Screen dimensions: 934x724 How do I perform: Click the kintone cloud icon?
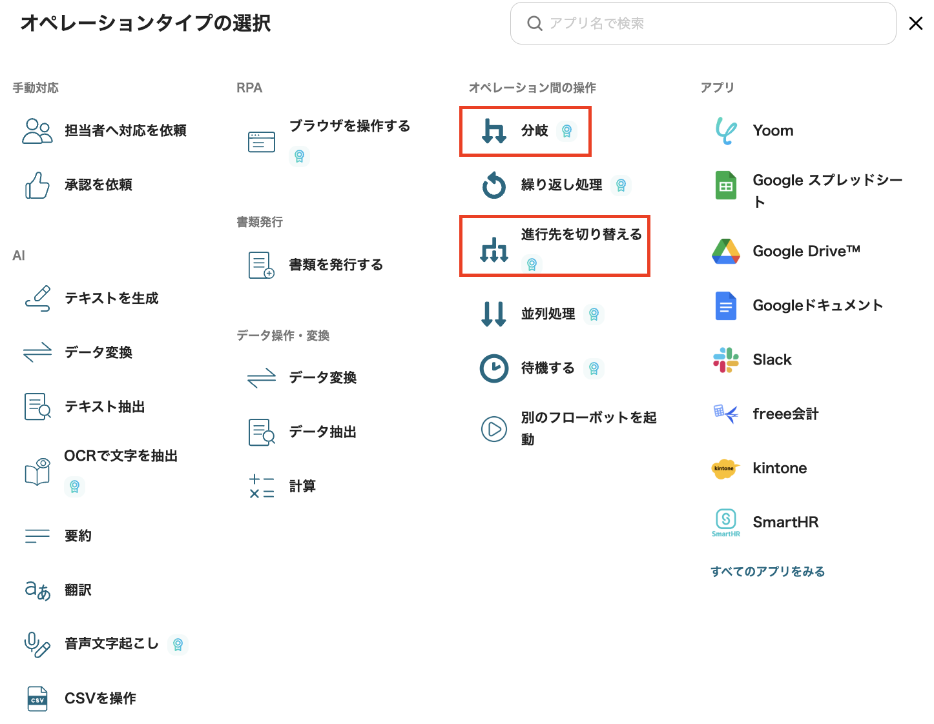coord(724,468)
